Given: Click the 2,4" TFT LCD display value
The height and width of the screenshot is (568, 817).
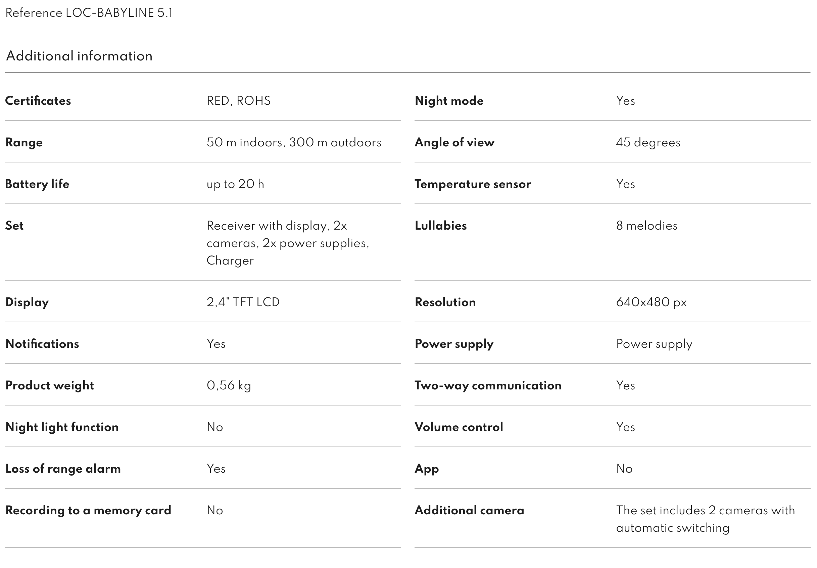Looking at the screenshot, I should [243, 302].
